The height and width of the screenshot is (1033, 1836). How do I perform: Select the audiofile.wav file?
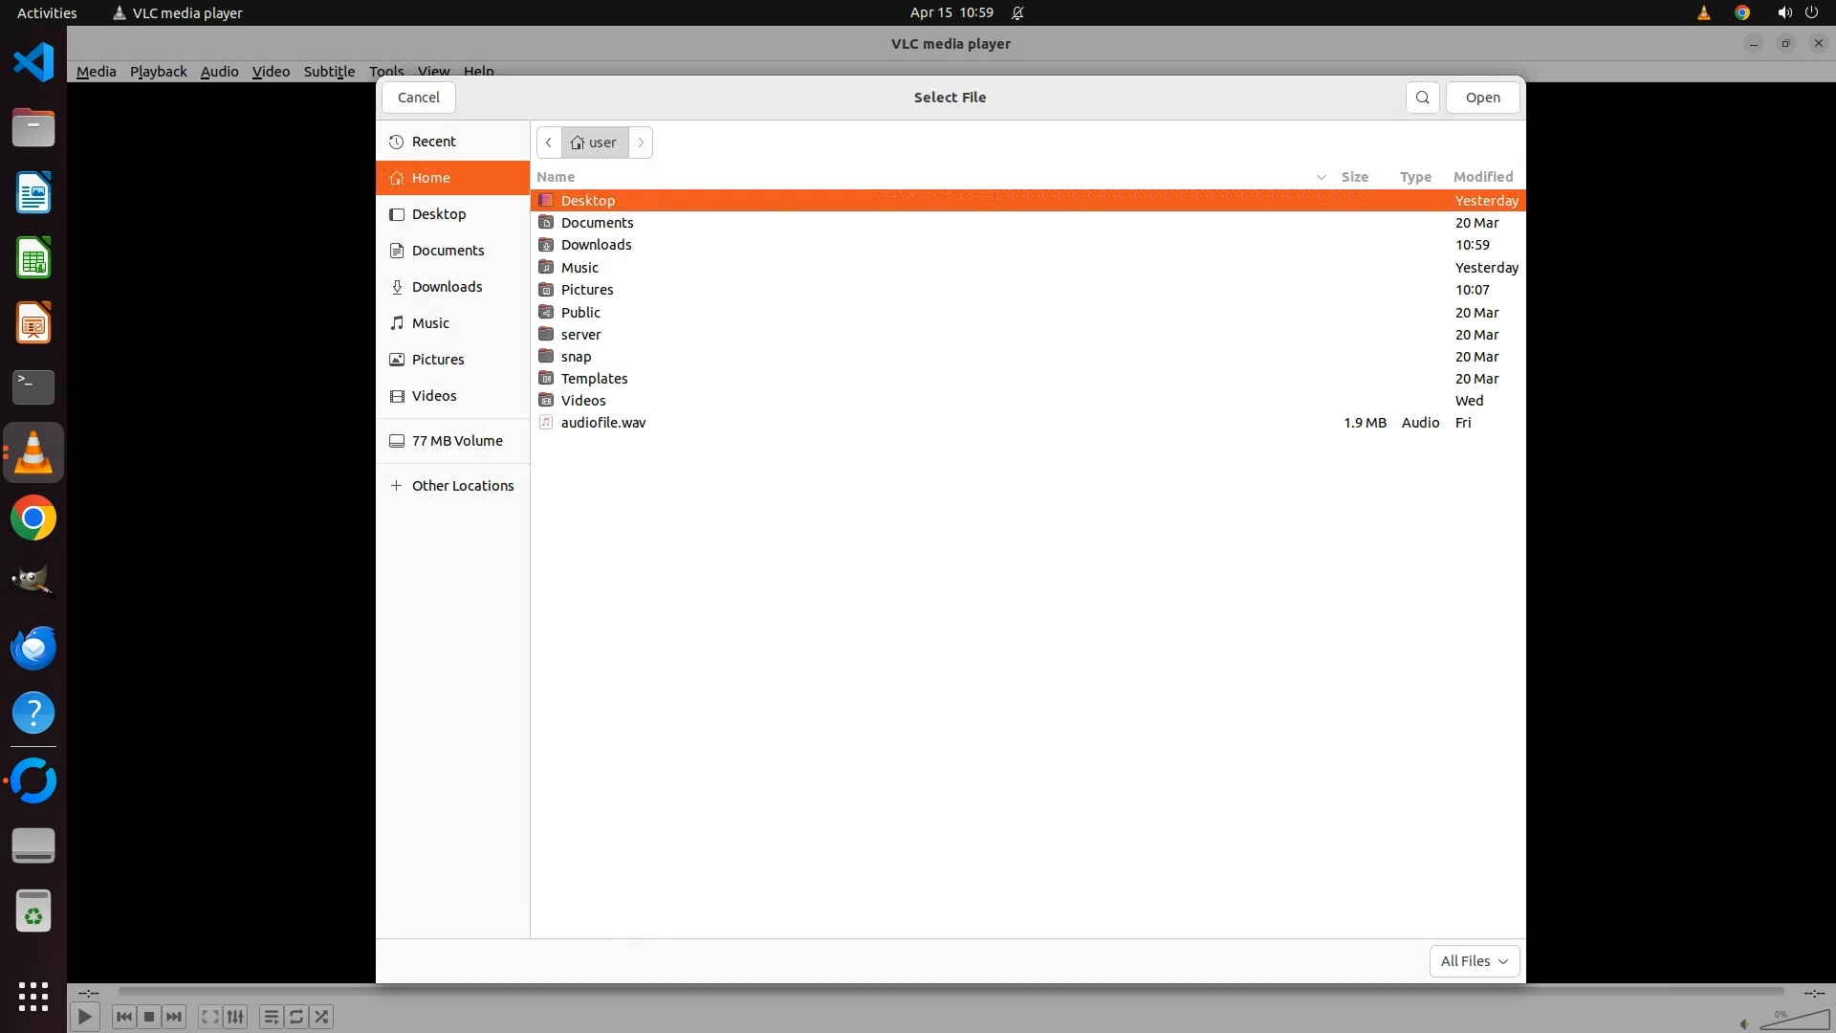click(x=602, y=423)
